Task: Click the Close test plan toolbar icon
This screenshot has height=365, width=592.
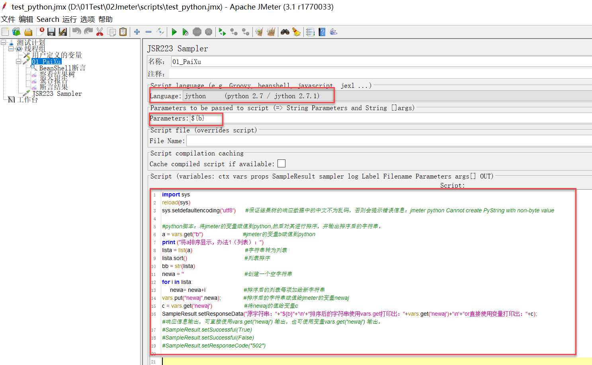Action: point(40,32)
